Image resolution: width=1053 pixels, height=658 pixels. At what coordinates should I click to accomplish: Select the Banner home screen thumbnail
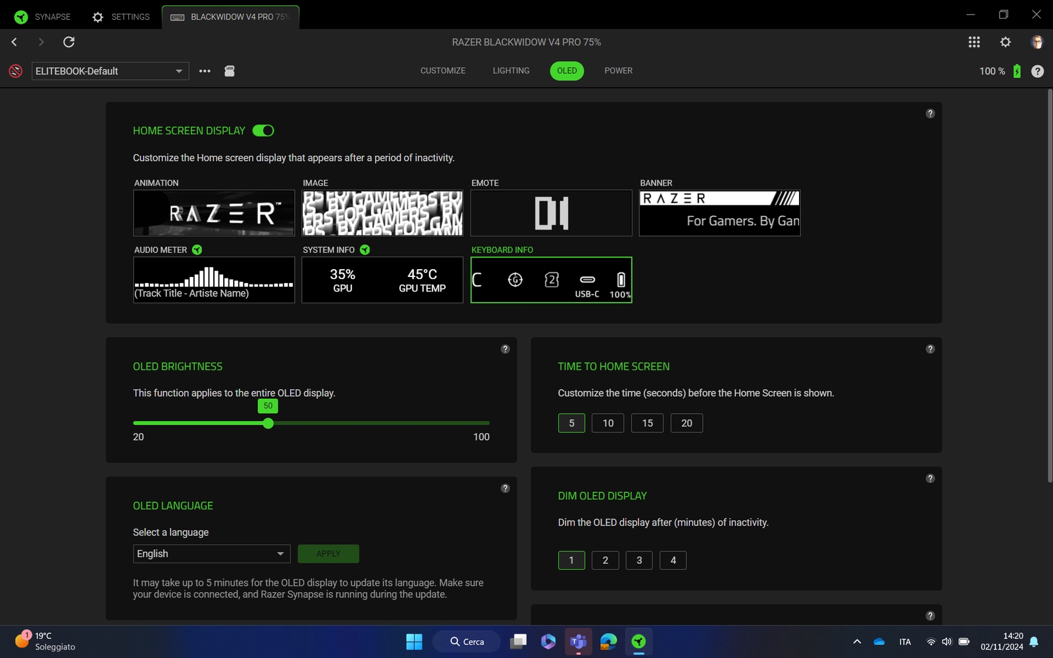tap(720, 213)
